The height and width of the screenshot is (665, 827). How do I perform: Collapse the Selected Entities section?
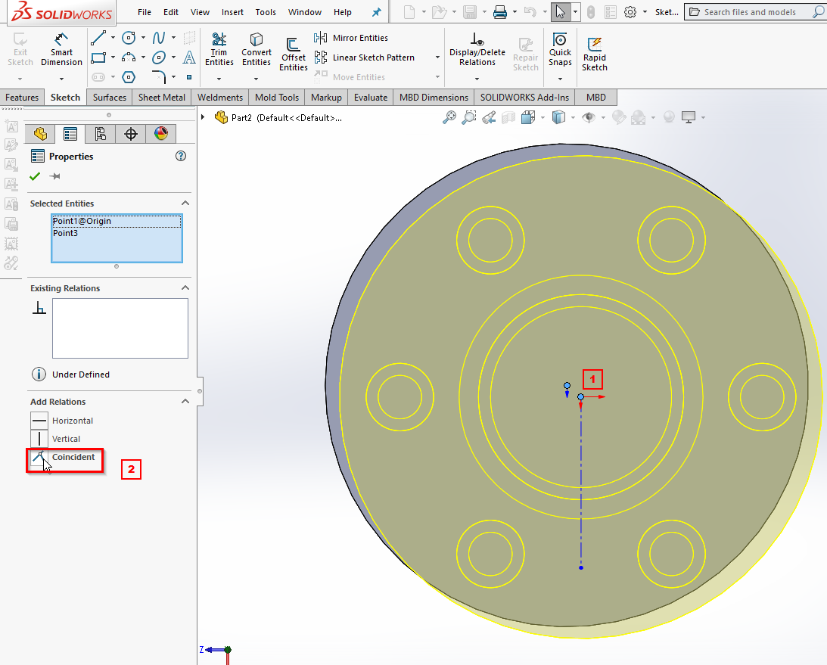pos(185,204)
